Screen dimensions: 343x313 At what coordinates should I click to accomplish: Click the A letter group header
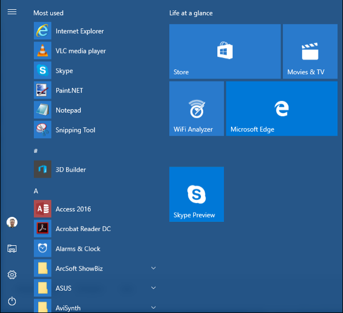[36, 191]
